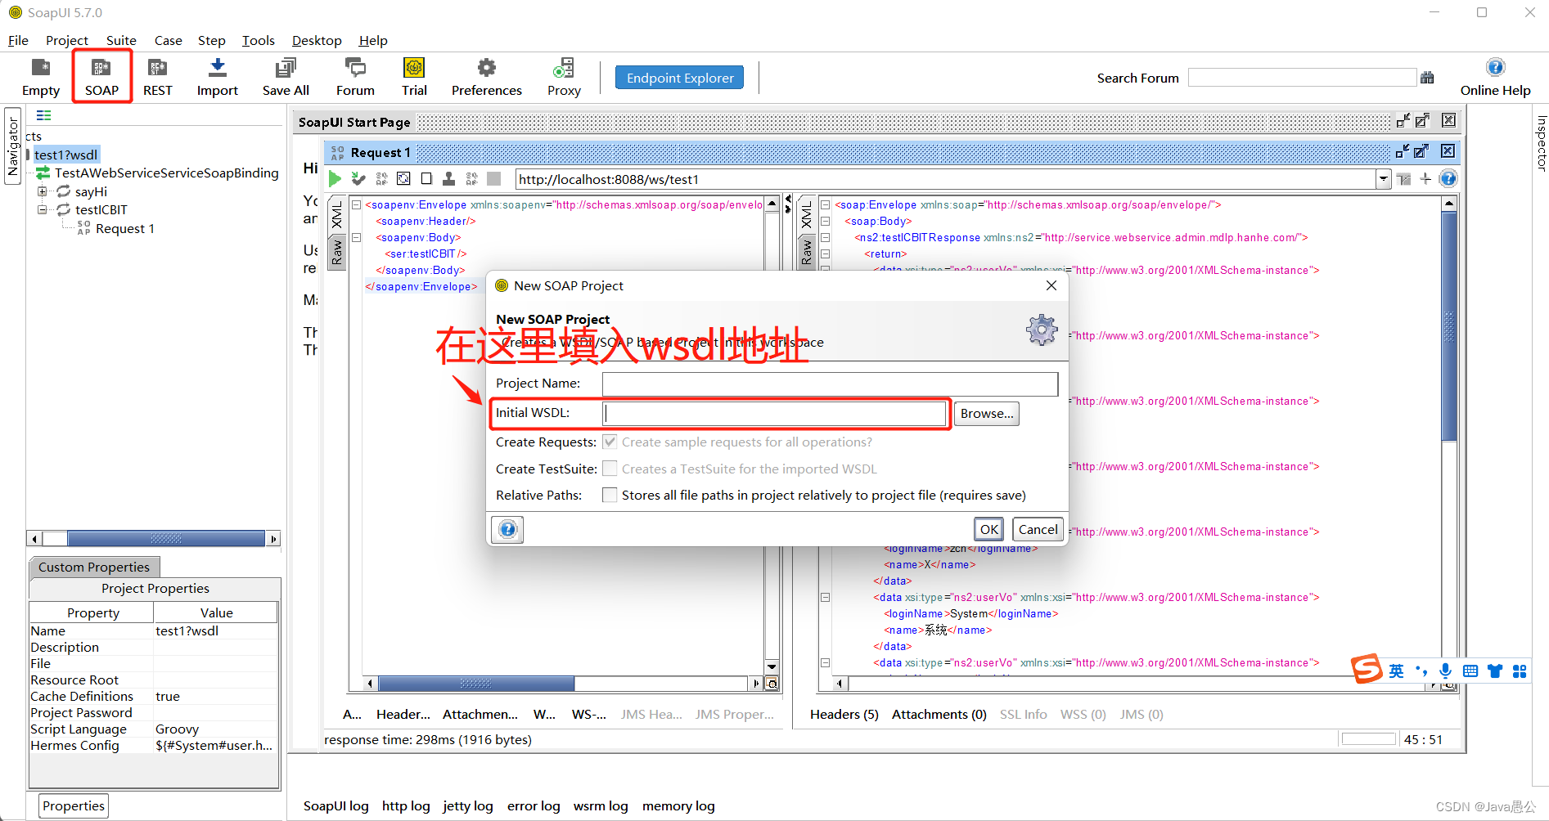Open the http log tab
The height and width of the screenshot is (821, 1549).
[x=406, y=805]
